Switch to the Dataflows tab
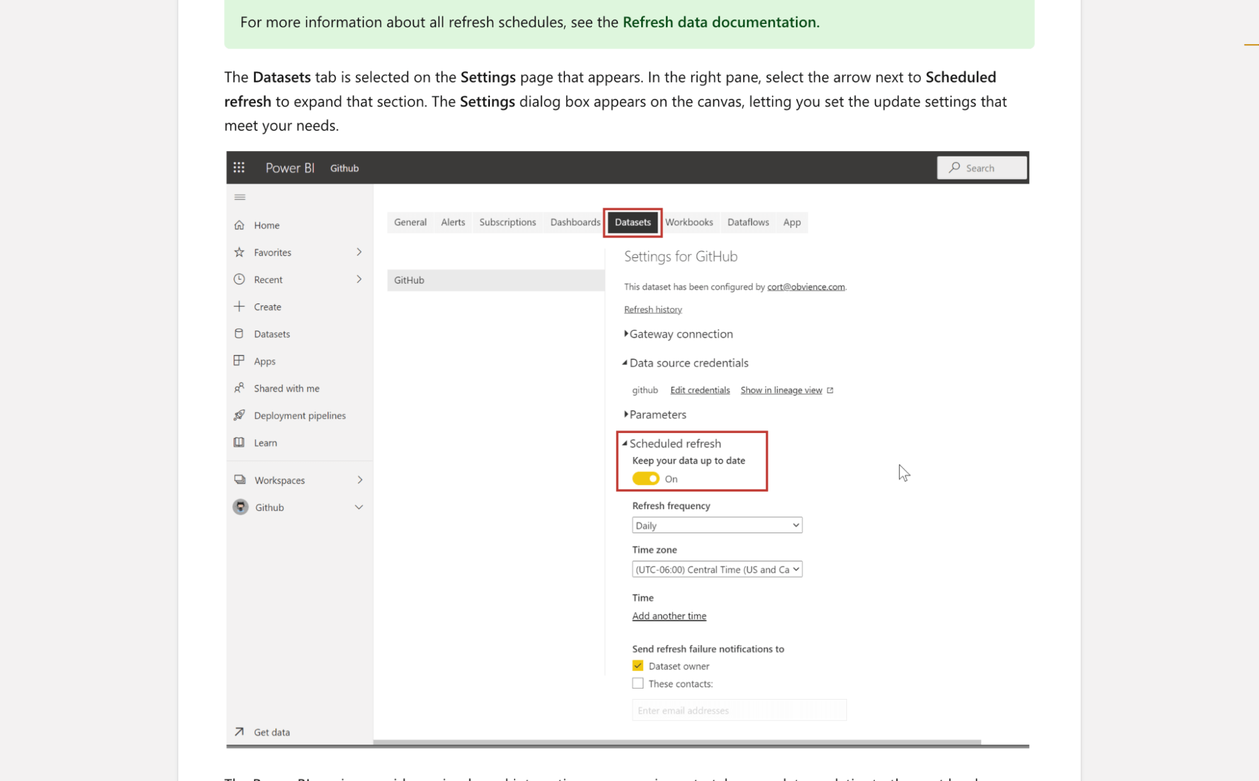Image resolution: width=1259 pixels, height=781 pixels. click(x=748, y=222)
